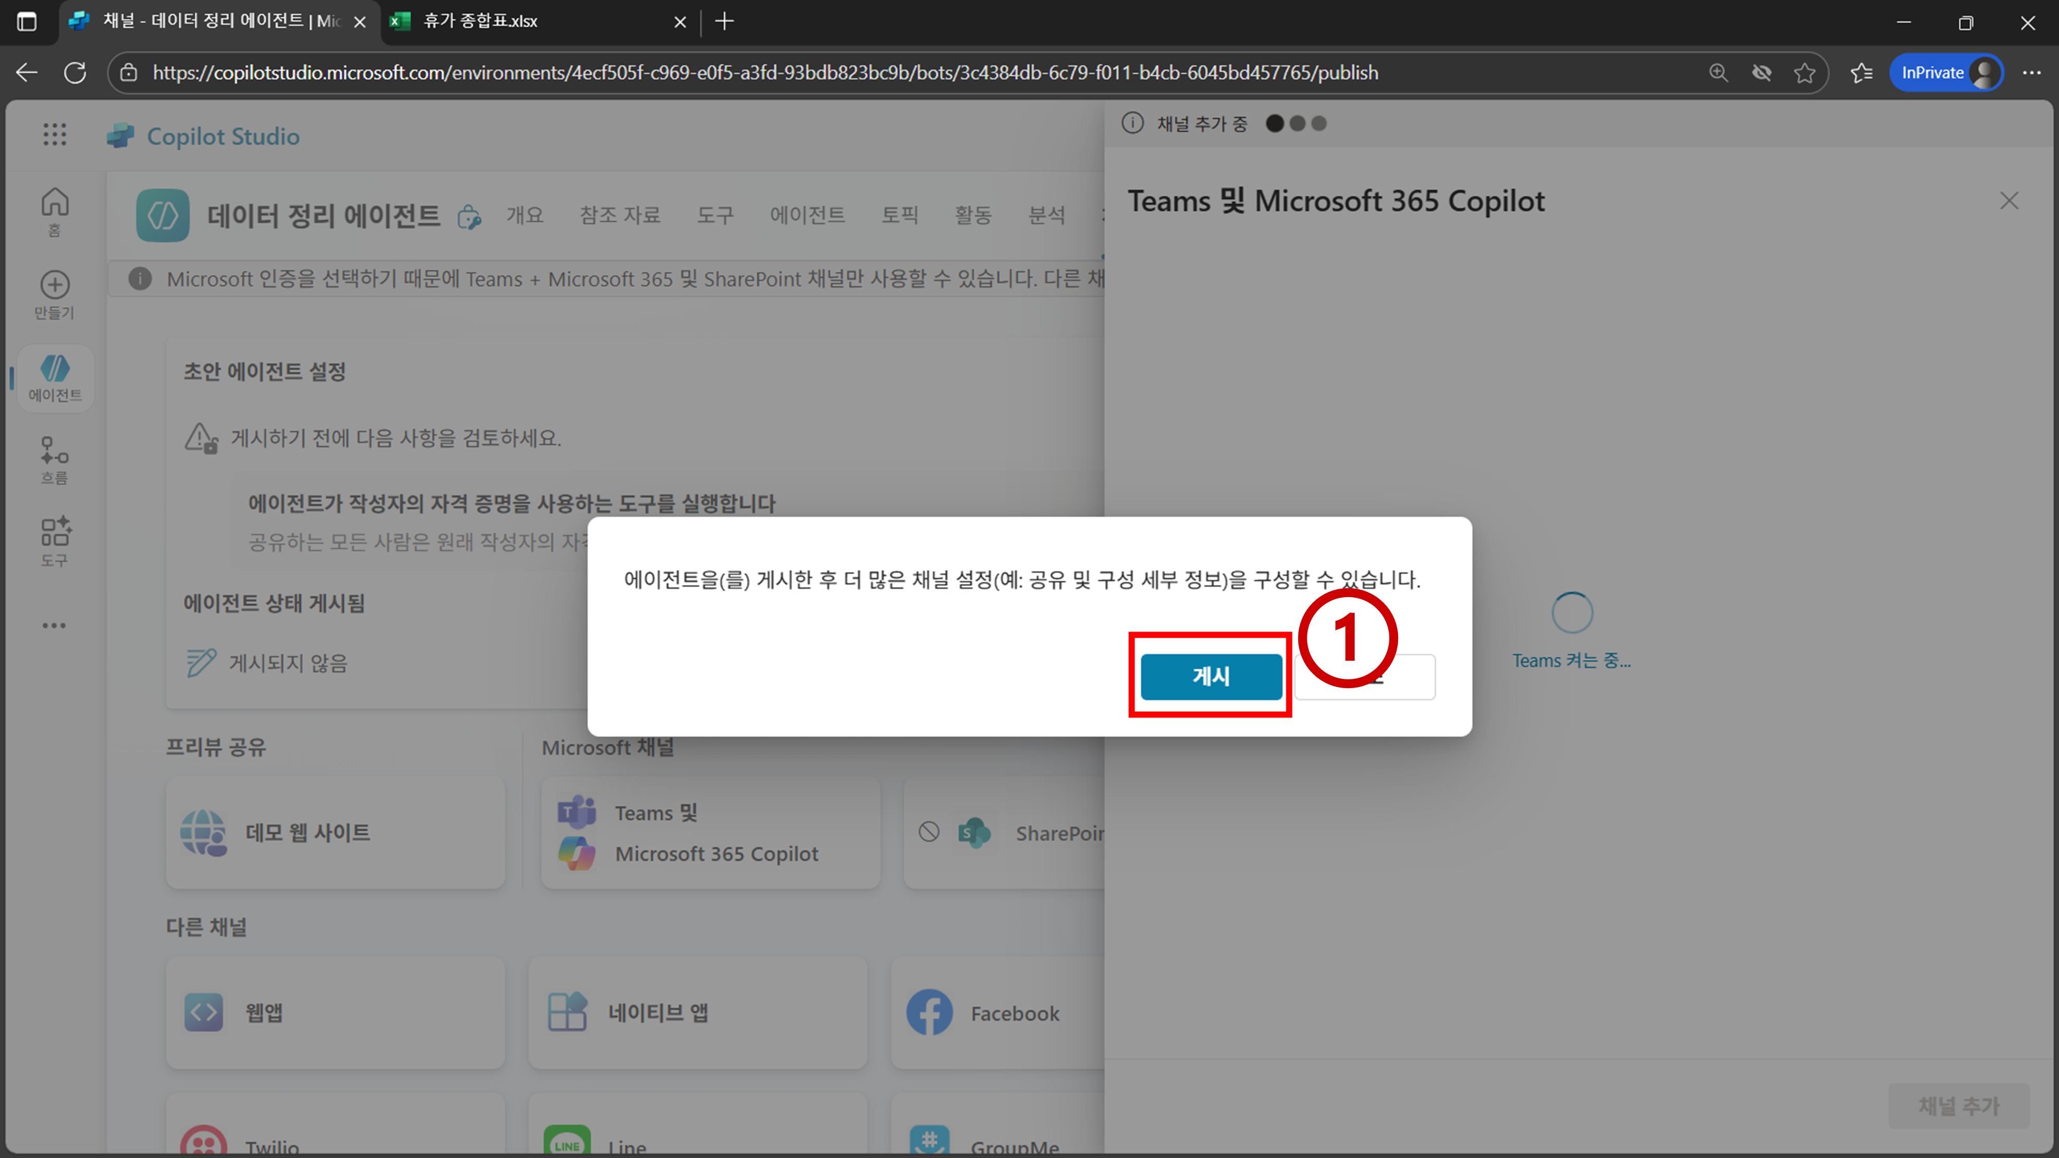
Task: Switch to the 개요 tab
Action: pos(525,215)
